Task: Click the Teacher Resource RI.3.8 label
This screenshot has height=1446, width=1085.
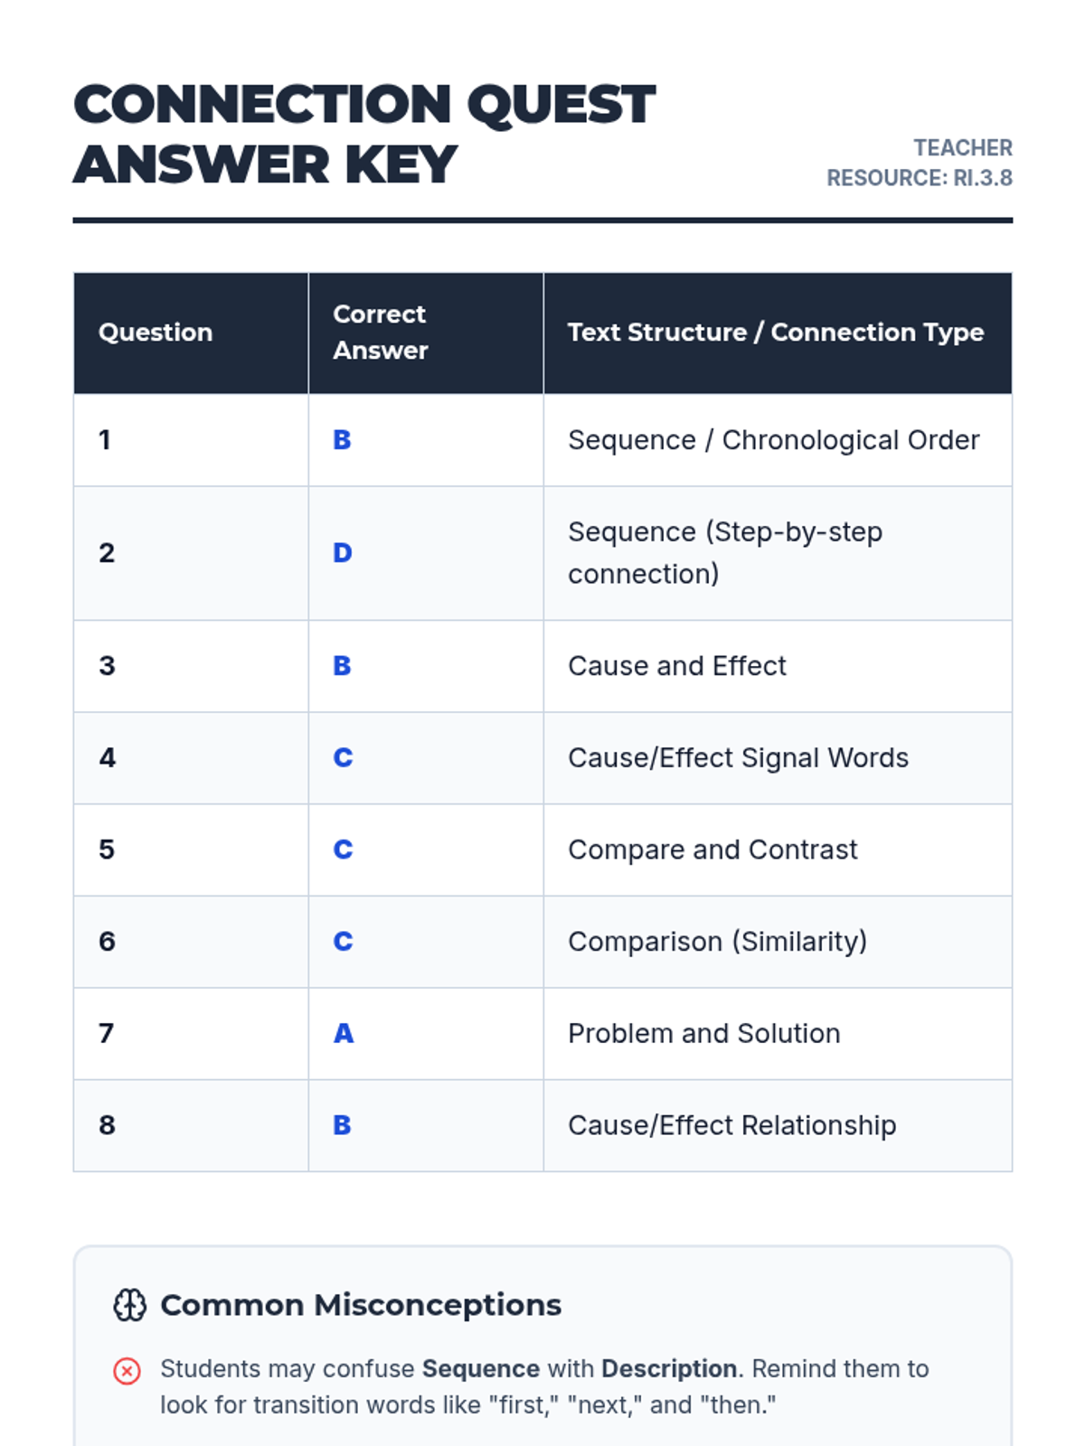Action: tap(919, 163)
